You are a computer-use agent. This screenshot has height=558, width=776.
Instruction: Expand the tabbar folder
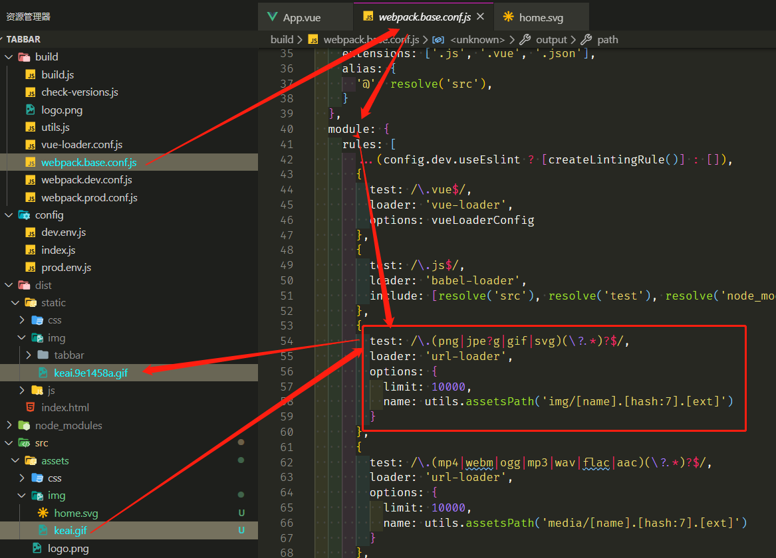(28, 355)
